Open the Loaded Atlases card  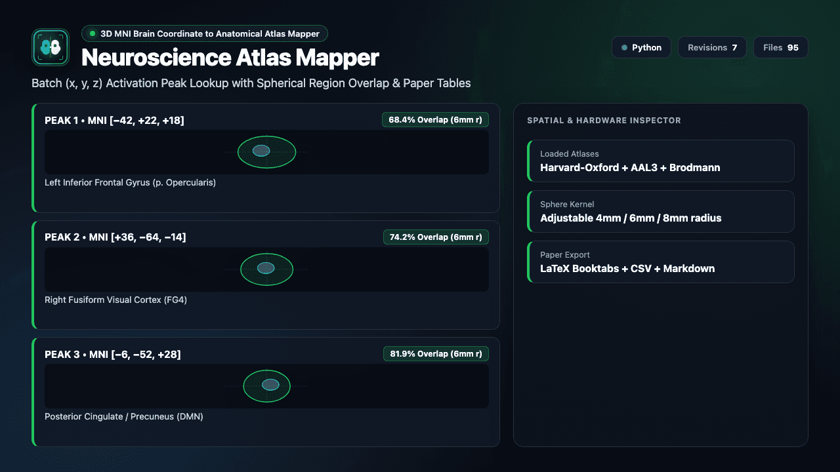(661, 161)
